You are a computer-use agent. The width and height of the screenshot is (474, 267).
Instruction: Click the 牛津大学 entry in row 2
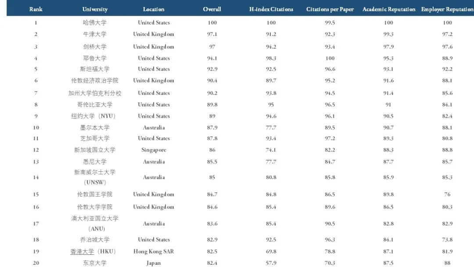(95, 34)
